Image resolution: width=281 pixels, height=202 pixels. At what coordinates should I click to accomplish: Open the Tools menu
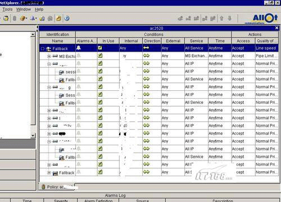[7, 9]
